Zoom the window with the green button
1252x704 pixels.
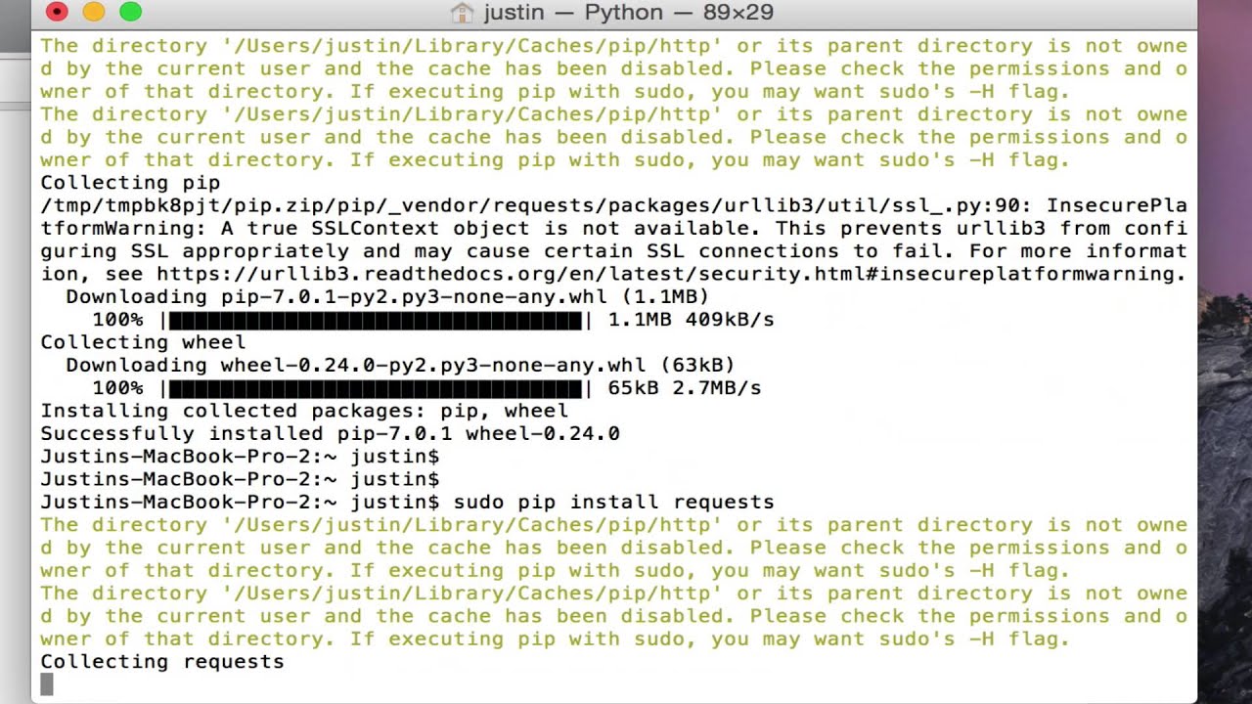coord(130,12)
